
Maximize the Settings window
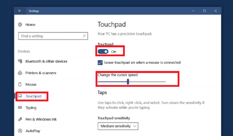tap(204, 11)
